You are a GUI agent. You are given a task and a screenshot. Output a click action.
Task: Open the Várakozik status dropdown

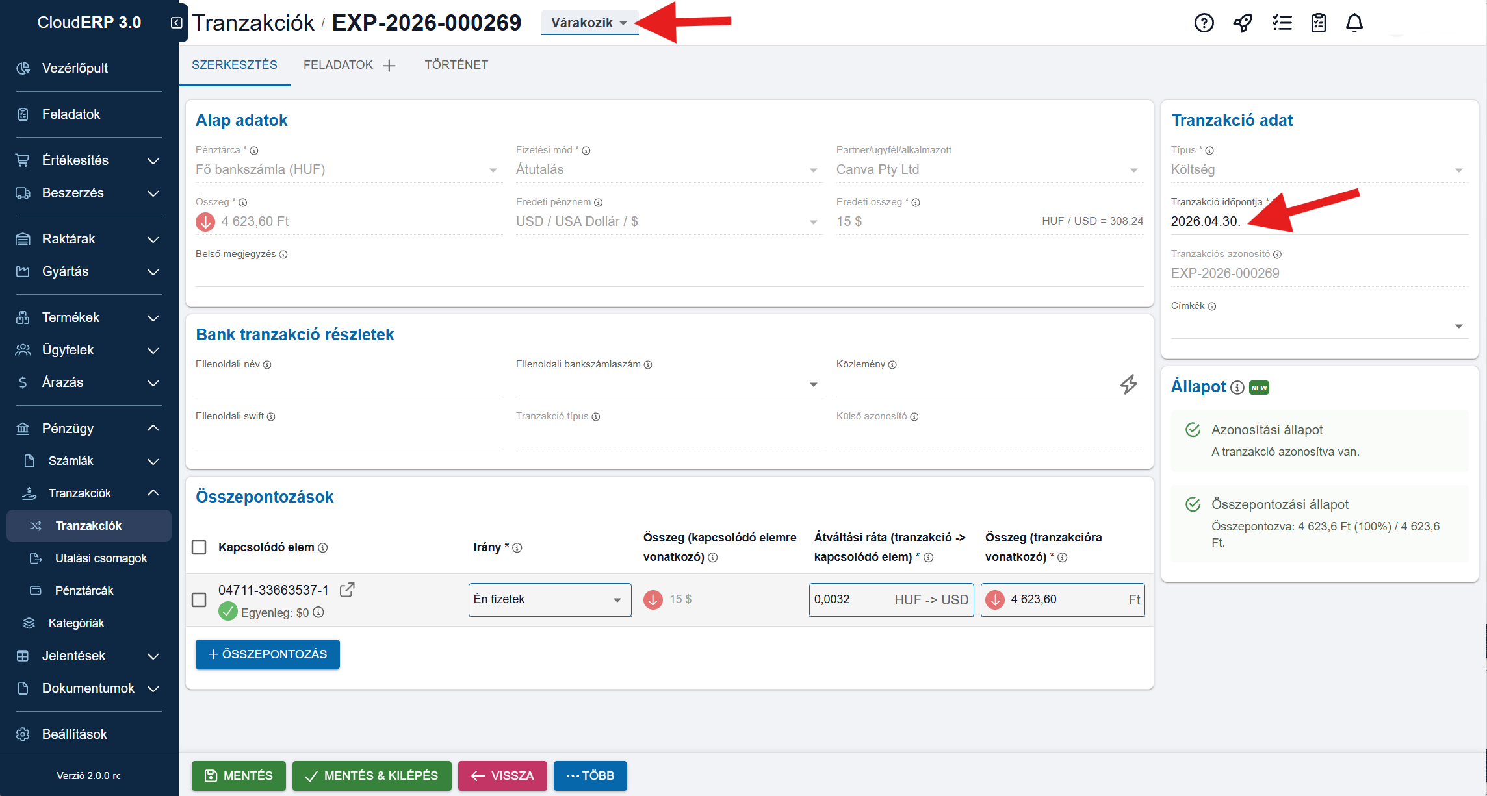tap(589, 23)
